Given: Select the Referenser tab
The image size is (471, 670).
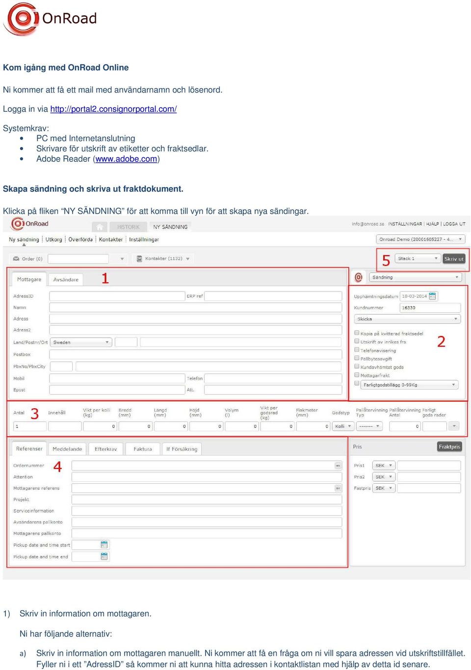Looking at the screenshot, I should (x=29, y=448).
